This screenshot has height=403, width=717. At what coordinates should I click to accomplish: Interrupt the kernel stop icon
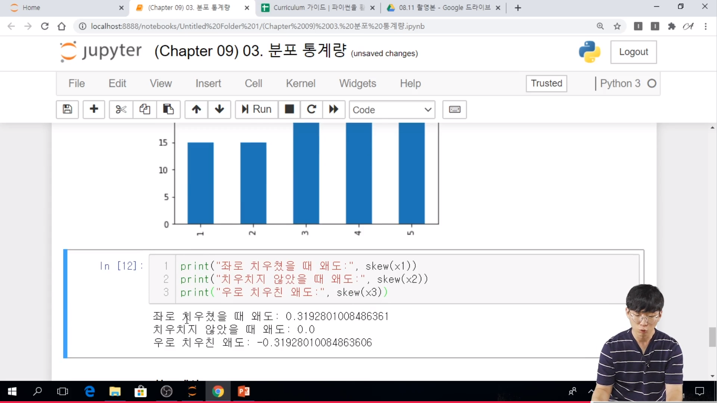pos(289,109)
